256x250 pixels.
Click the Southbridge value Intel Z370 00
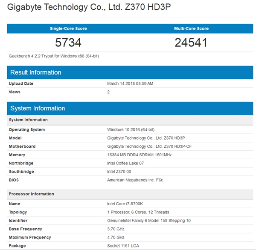point(121,172)
